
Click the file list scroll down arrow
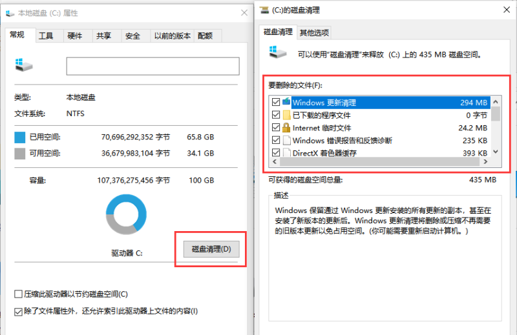point(496,152)
